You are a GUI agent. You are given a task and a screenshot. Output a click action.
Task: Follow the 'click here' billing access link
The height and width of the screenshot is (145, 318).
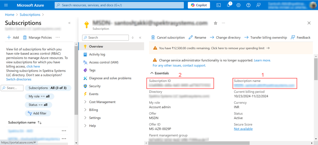click(33, 66)
